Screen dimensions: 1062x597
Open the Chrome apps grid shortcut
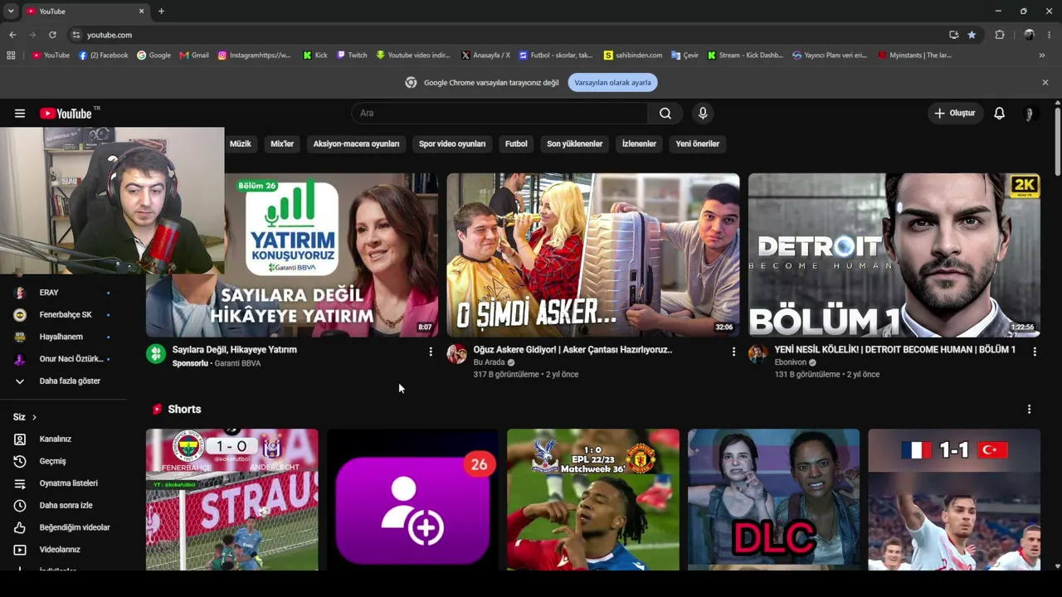click(x=11, y=56)
